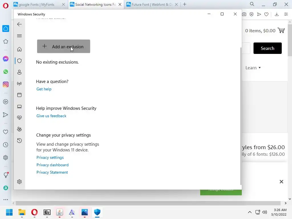Dismiss the cookie banner X
This screenshot has height=219, width=292.
coord(281,182)
